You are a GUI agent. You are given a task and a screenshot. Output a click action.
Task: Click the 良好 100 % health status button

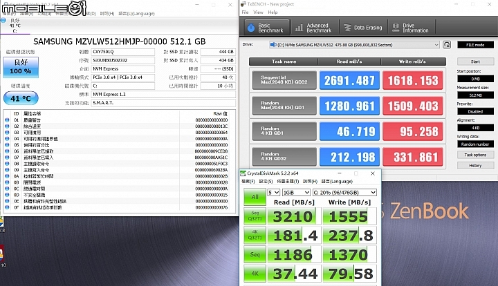coord(21,67)
